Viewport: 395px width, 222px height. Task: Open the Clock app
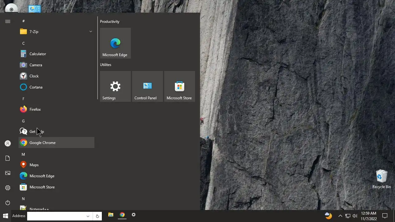56,76
